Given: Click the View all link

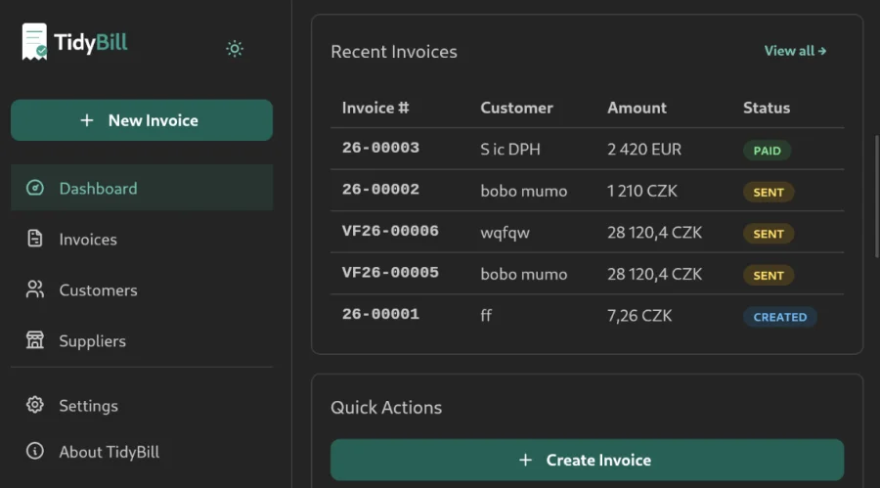Looking at the screenshot, I should (x=795, y=51).
